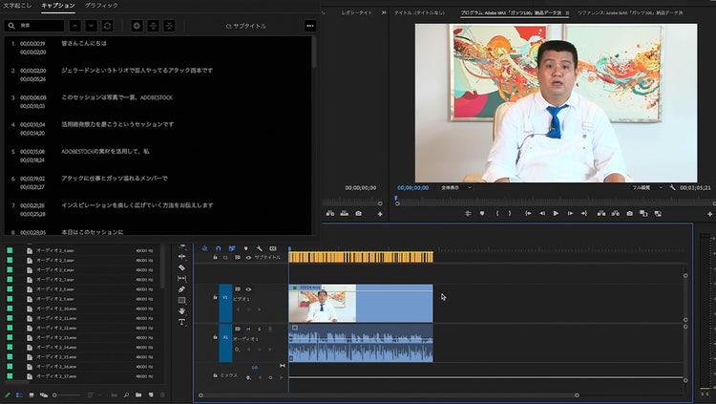Select the Rectangle tool in the tools panel

[x=181, y=300]
